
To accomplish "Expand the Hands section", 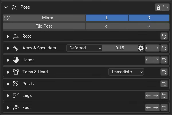I will pyautogui.click(x=8, y=60).
